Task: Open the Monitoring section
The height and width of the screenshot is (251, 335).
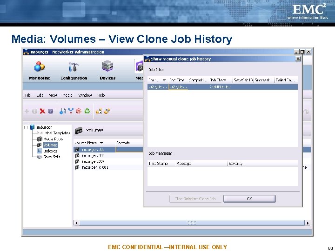Action: point(40,71)
